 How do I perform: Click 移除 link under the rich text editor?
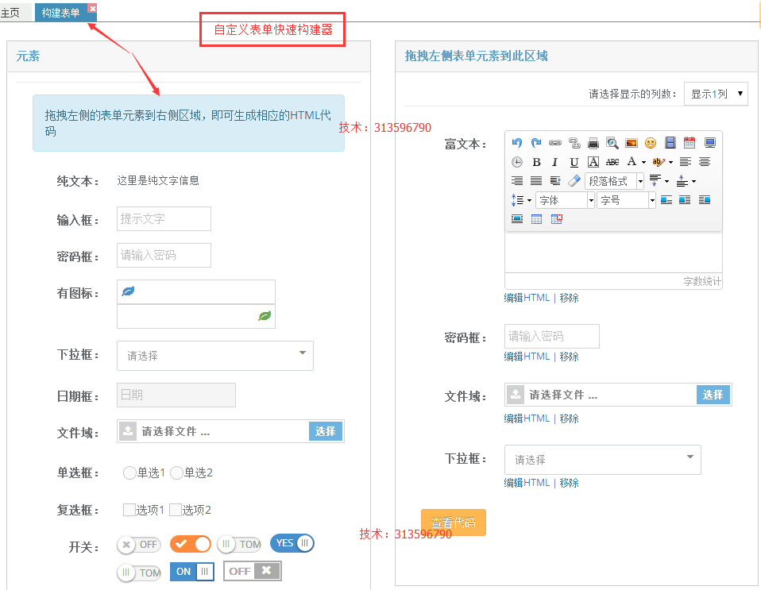[570, 298]
